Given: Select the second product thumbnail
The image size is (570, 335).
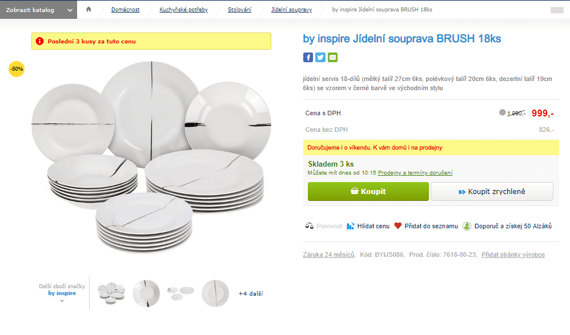Looking at the screenshot, I should (x=146, y=293).
